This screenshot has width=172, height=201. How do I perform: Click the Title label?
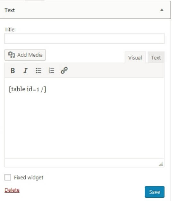(x=10, y=30)
